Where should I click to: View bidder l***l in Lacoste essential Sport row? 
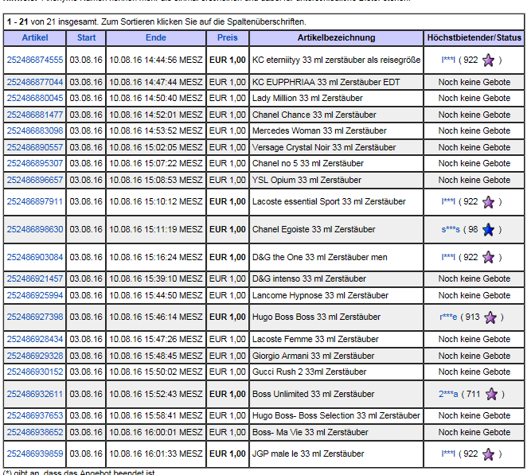448,202
